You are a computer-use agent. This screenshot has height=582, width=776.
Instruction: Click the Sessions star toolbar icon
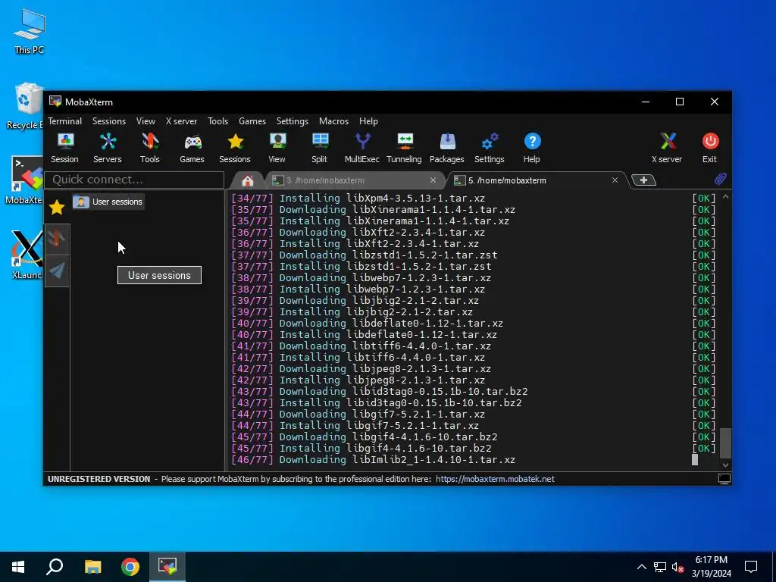coord(235,148)
